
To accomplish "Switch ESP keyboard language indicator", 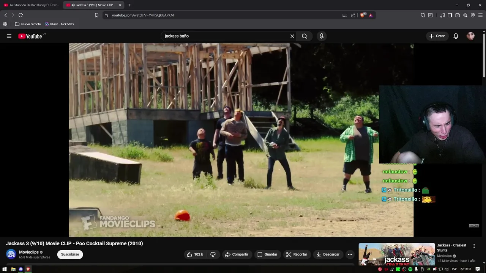I will [454, 269].
